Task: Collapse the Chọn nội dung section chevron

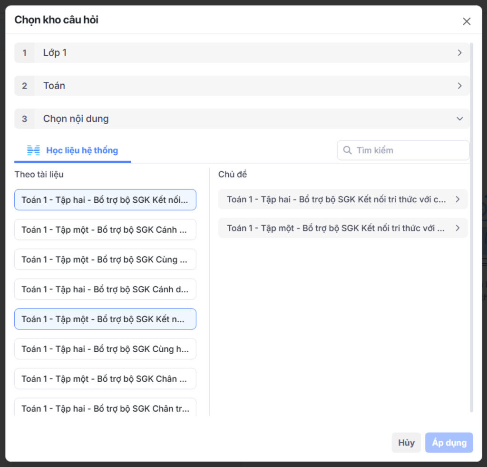Action: pos(459,119)
